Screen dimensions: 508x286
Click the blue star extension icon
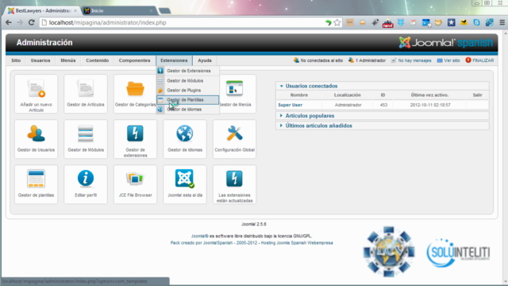point(452,23)
